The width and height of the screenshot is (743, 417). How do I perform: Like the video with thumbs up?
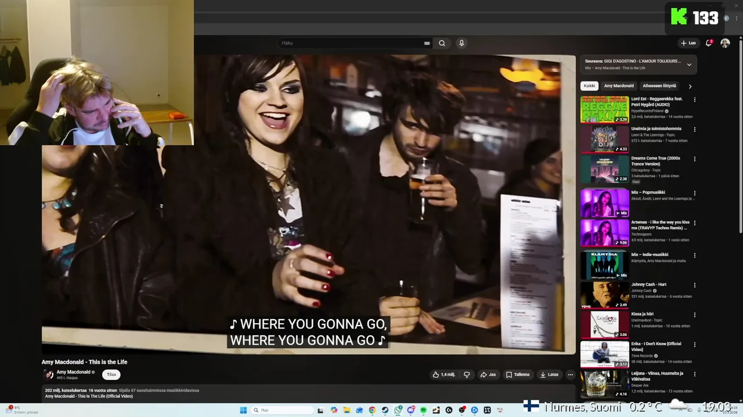click(x=443, y=375)
